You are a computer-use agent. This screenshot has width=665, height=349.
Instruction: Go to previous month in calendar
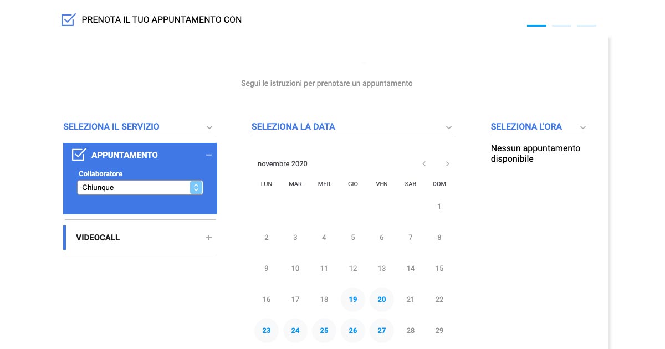click(424, 164)
